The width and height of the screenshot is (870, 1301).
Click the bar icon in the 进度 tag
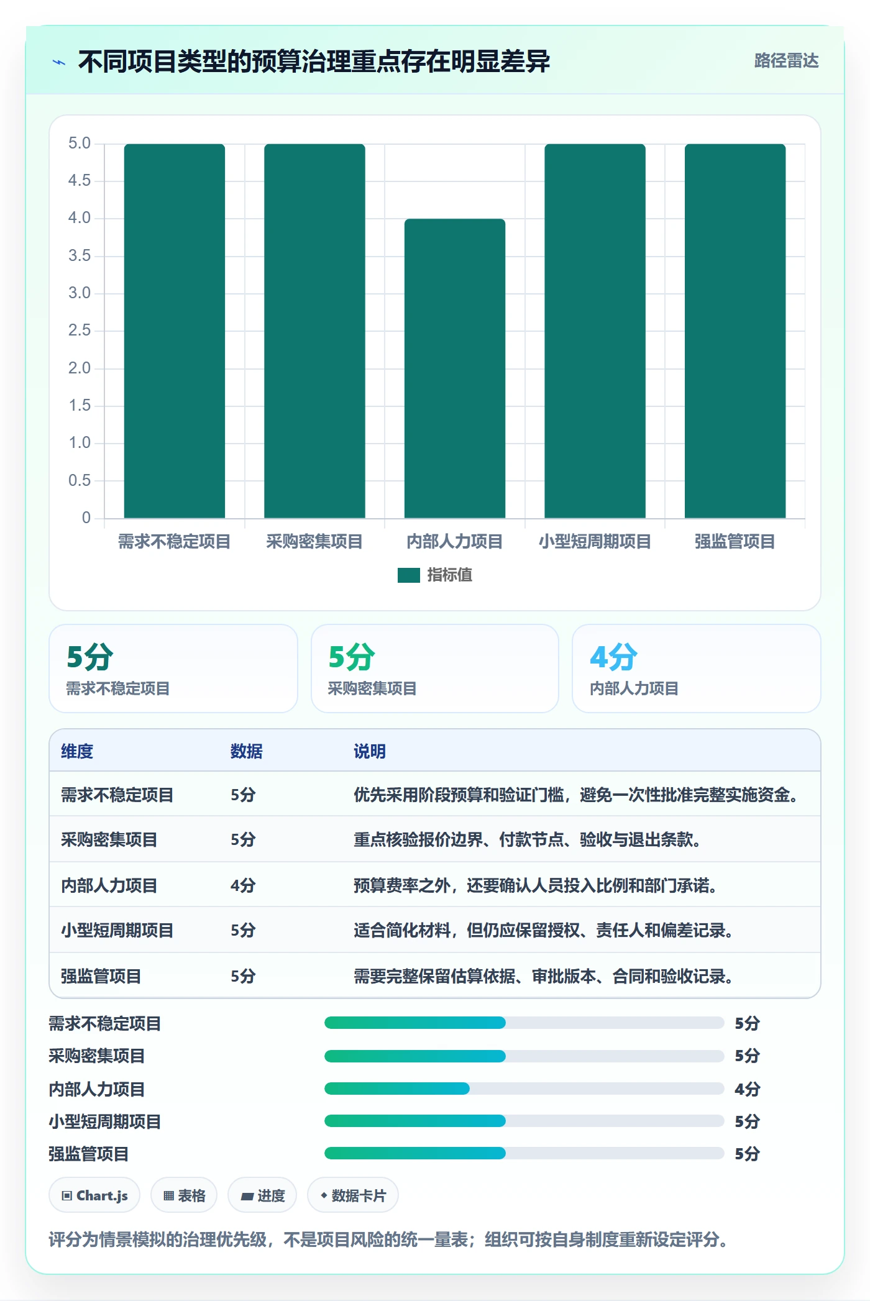pyautogui.click(x=247, y=1196)
